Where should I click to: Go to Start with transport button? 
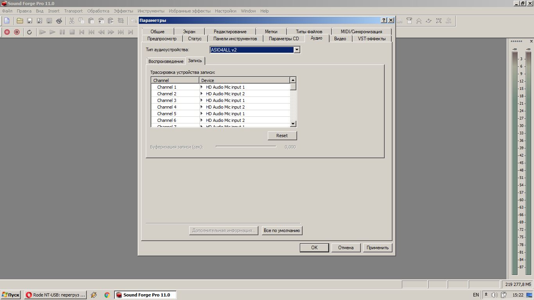[x=82, y=32]
